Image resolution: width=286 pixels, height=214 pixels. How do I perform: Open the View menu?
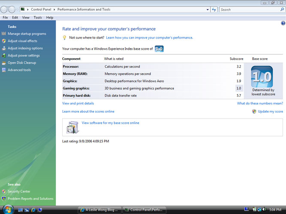click(x=26, y=18)
